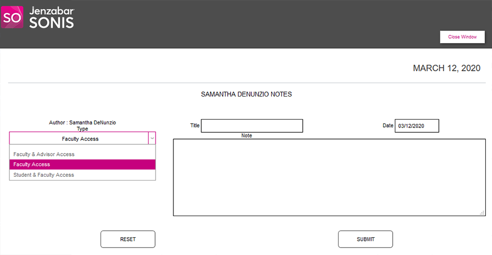Click the Type dropdown chevron arrow

tap(152, 139)
